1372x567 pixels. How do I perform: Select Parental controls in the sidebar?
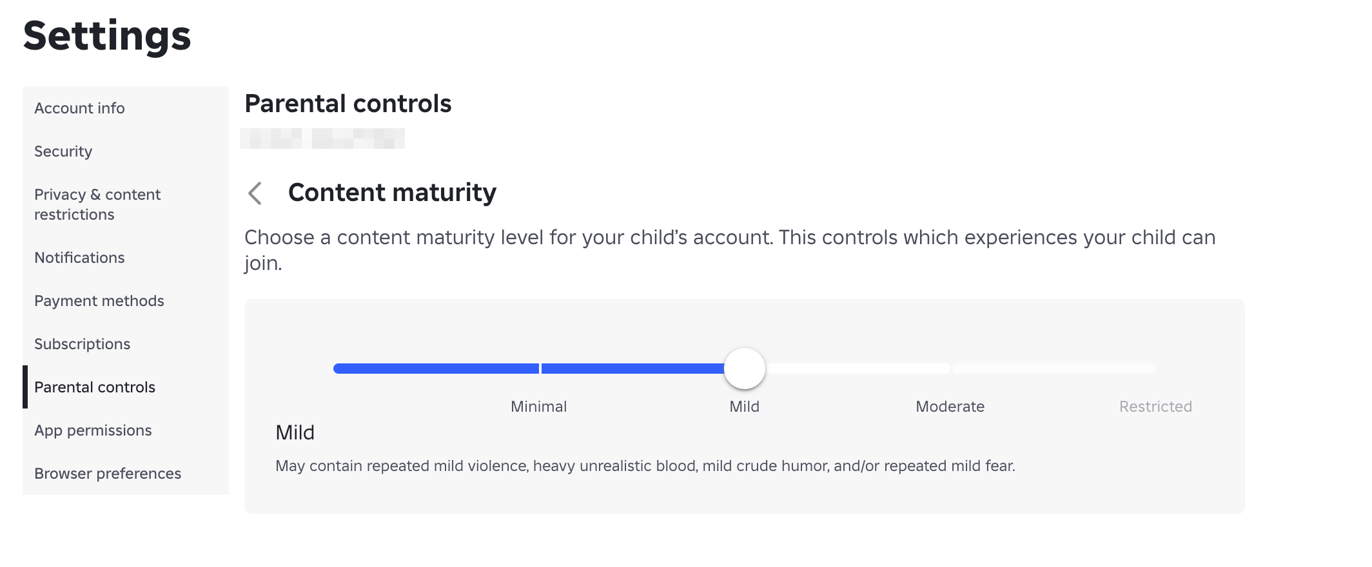[x=95, y=387]
